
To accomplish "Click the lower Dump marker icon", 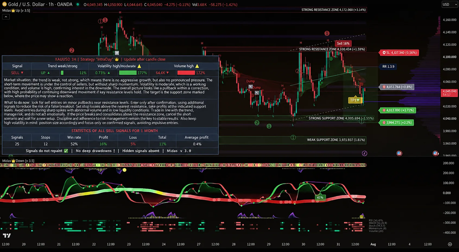I will click(x=257, y=93).
